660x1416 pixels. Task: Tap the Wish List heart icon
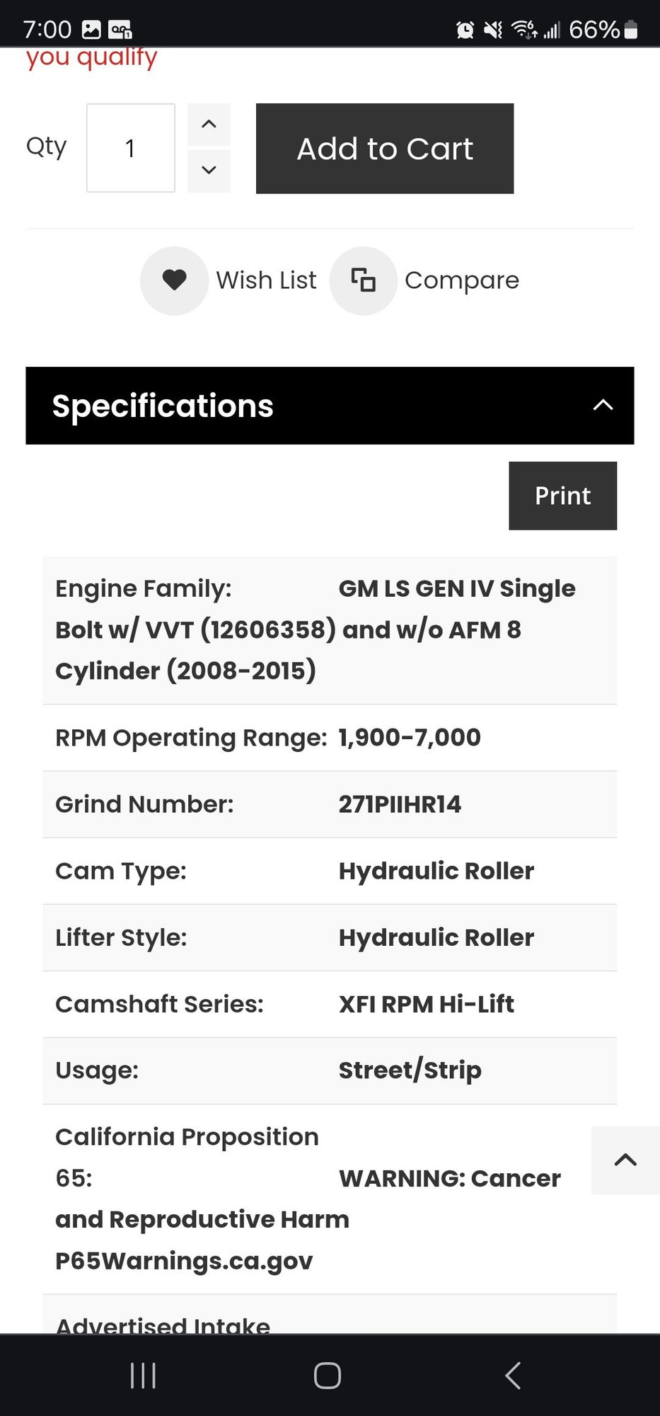(x=174, y=280)
